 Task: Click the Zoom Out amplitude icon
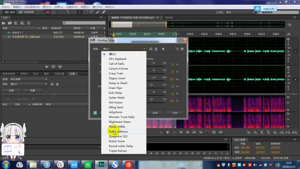pyautogui.click(x=255, y=133)
